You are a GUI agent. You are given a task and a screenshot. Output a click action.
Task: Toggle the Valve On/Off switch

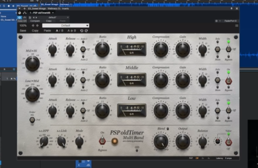[228, 142]
